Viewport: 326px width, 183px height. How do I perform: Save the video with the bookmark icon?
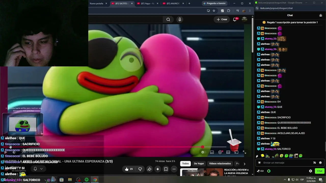click(x=166, y=169)
